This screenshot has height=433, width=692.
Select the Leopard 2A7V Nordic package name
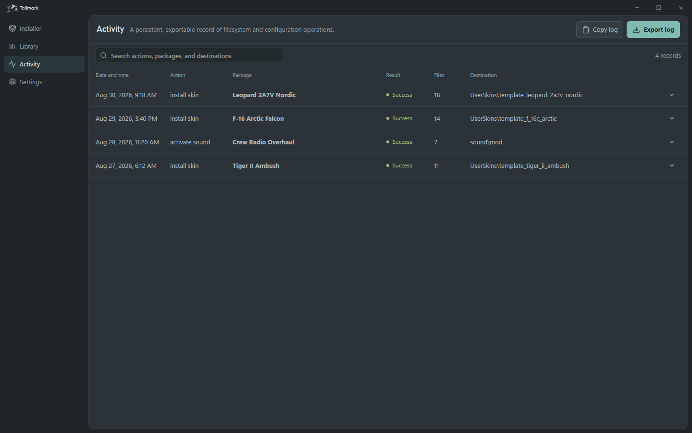pos(264,95)
